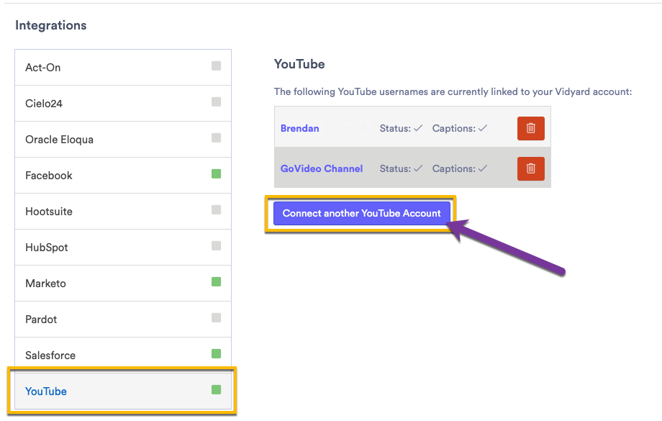Viewport: 662px width, 421px height.
Task: Click Connect another YouTube Account
Action: pos(362,213)
